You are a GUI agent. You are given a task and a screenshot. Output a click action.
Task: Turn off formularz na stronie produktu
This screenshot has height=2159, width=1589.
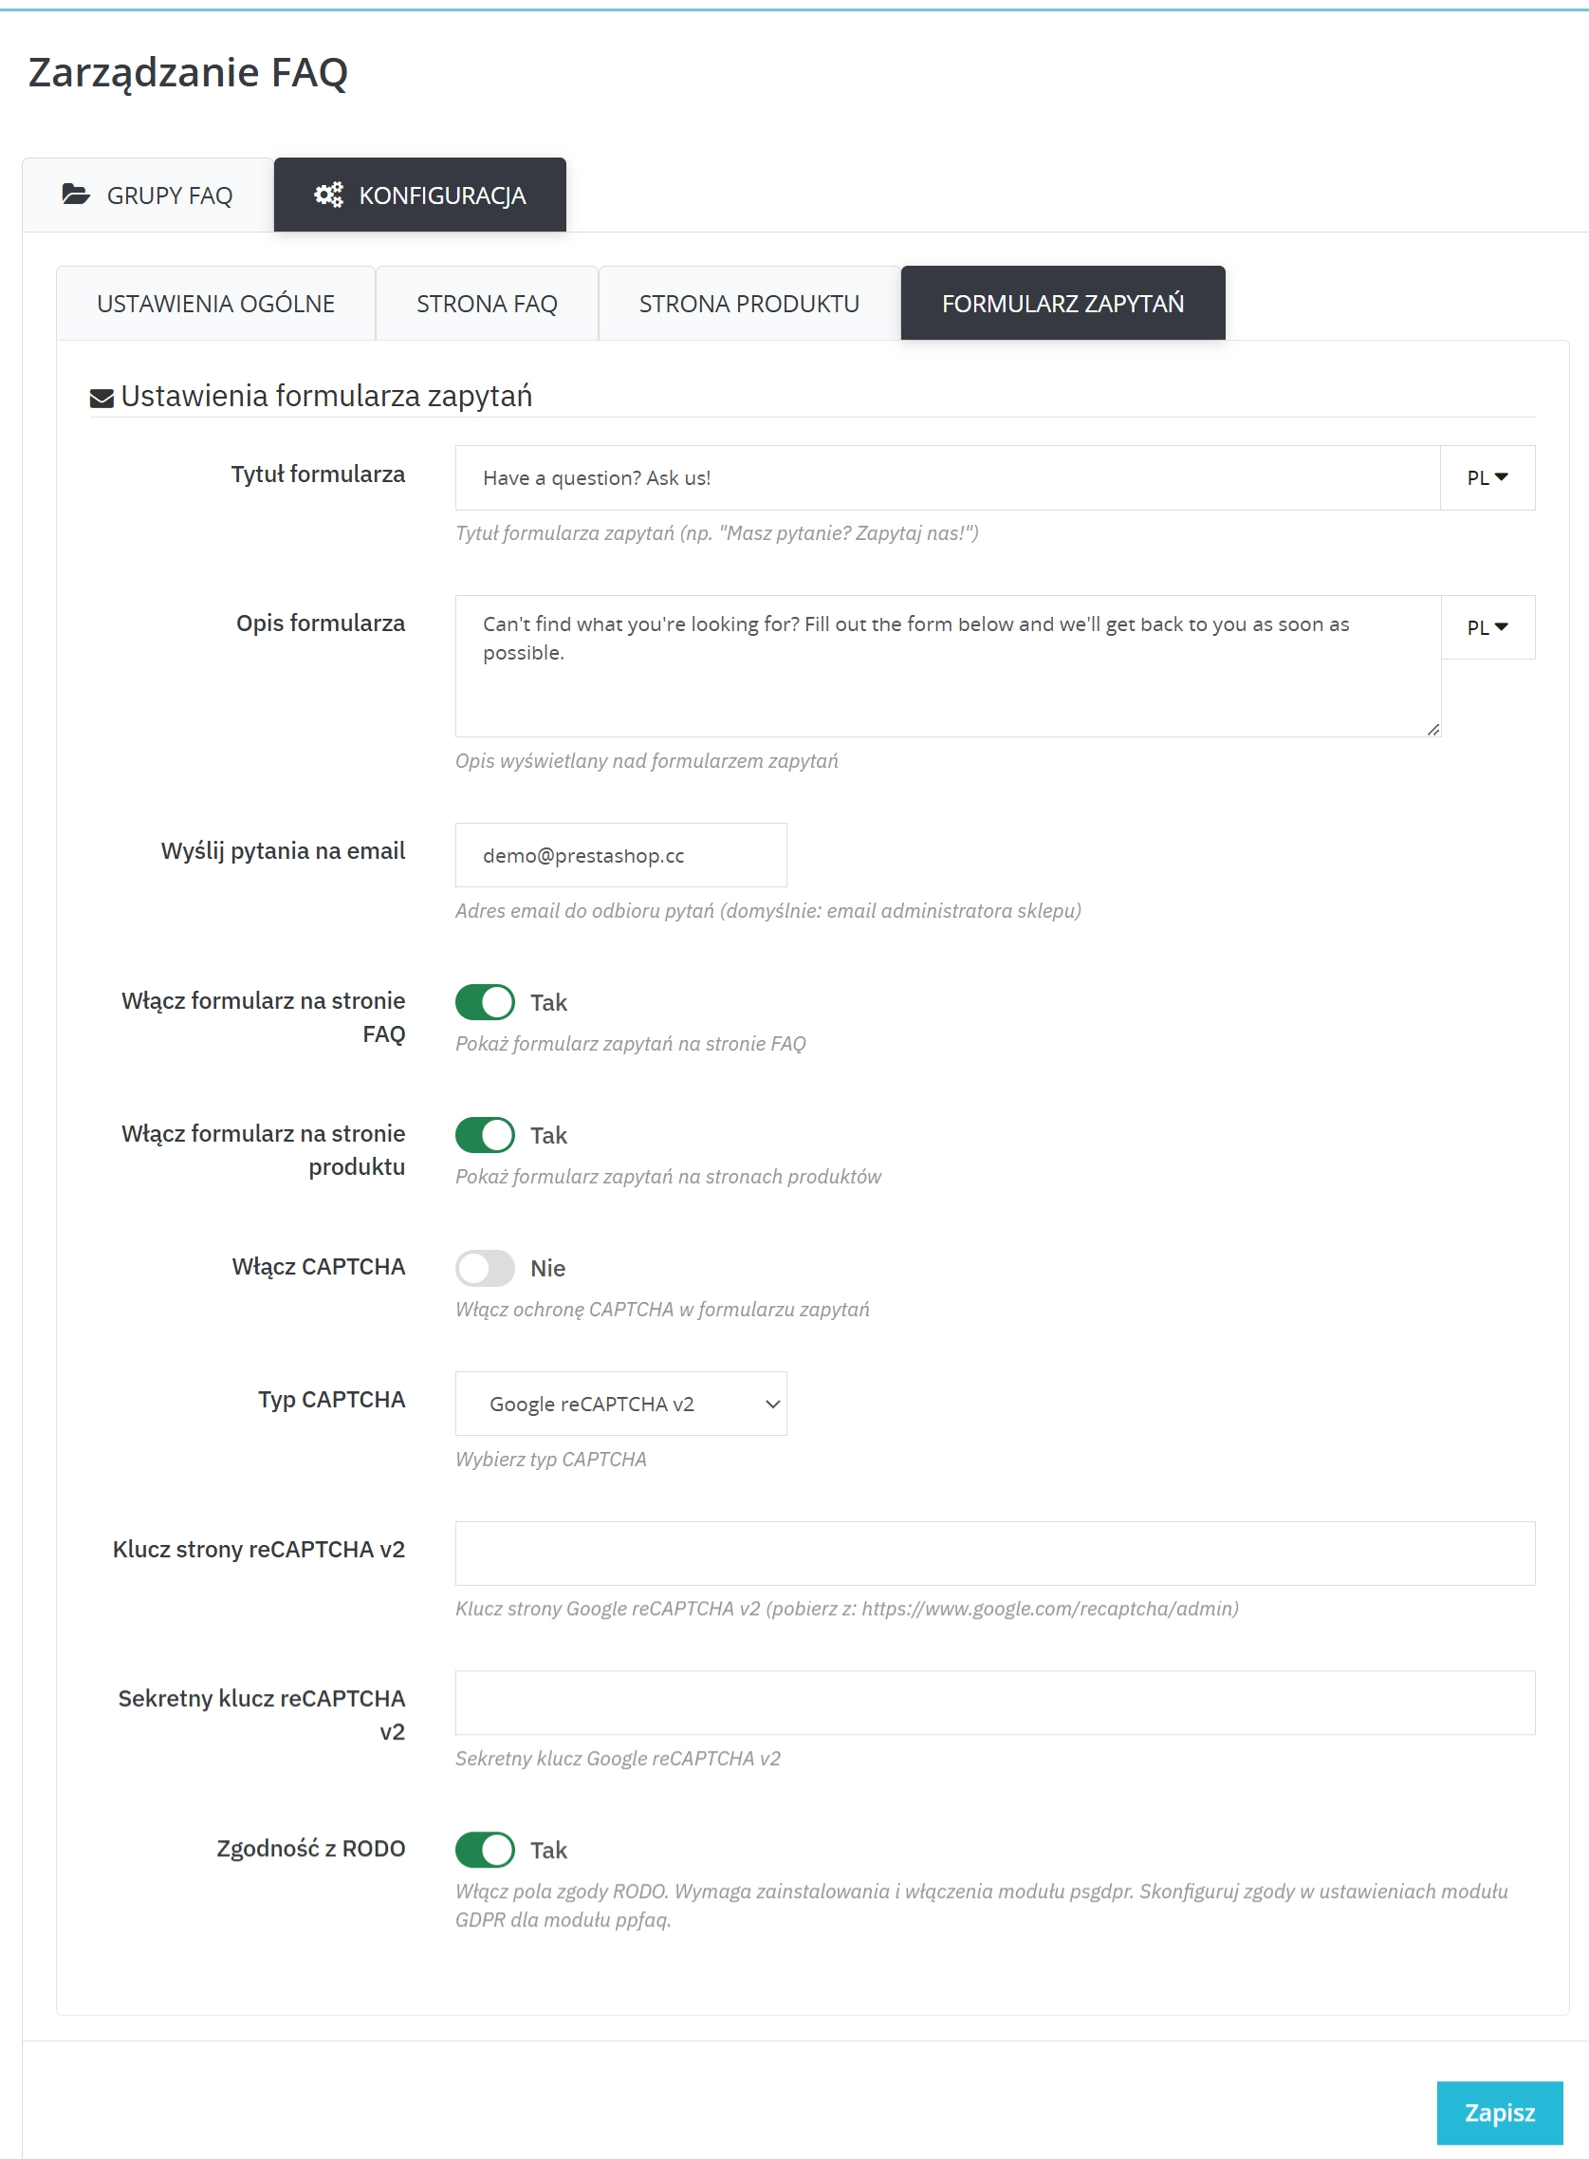[x=485, y=1134]
